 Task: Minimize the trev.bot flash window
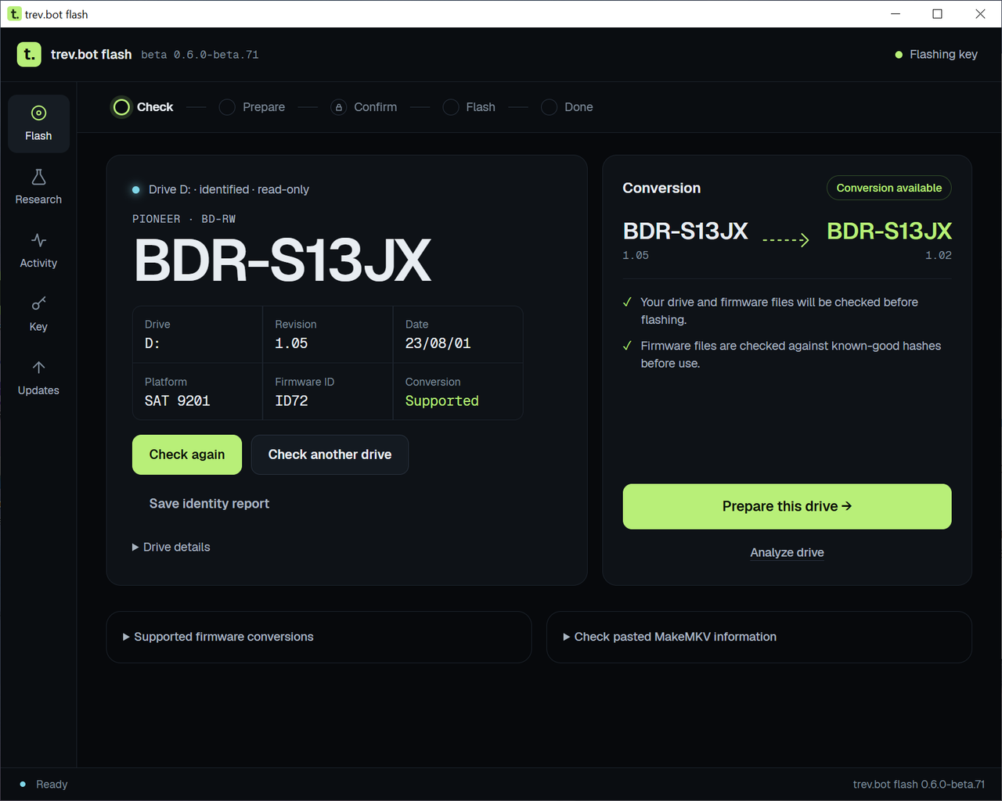(896, 14)
